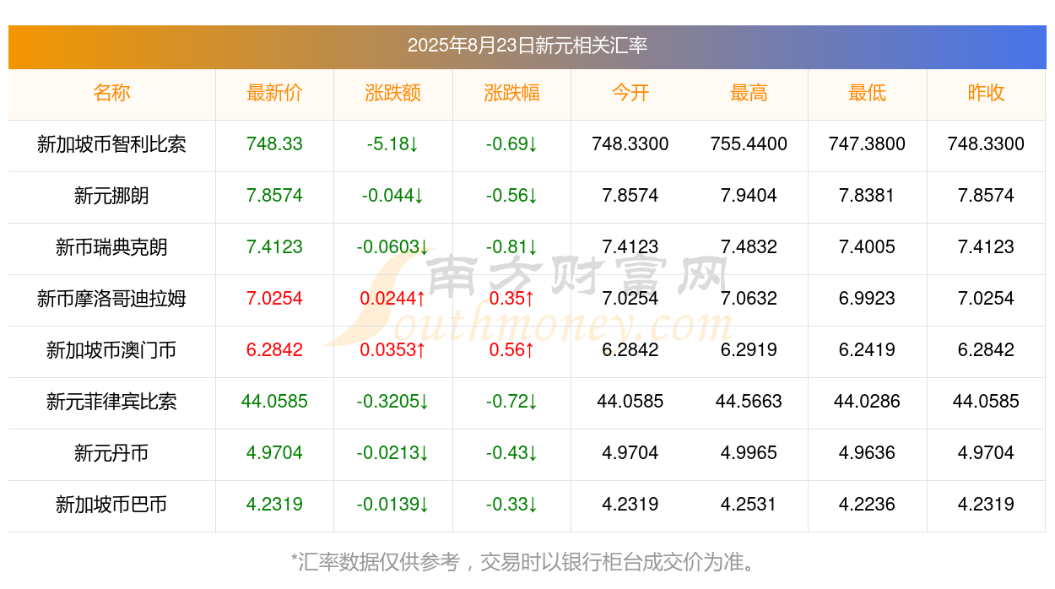Image resolution: width=1055 pixels, height=589 pixels.
Task: Click the low value 6.9923
Action: pos(868,299)
